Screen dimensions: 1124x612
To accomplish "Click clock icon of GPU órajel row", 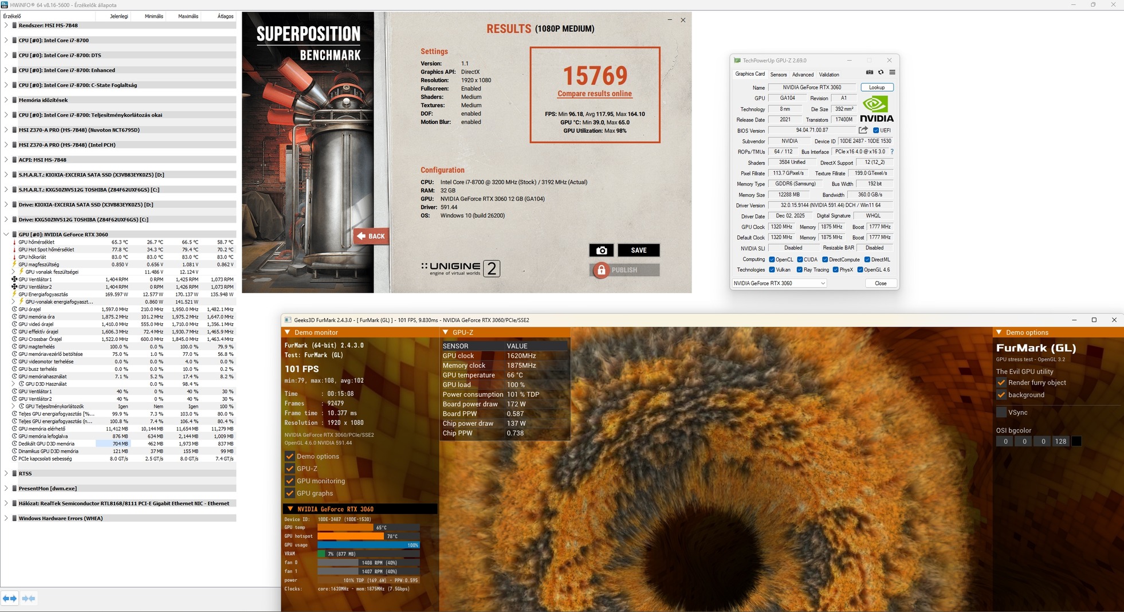I will coord(14,309).
